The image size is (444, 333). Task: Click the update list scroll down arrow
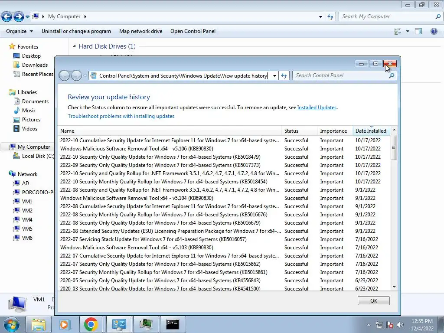tap(394, 287)
